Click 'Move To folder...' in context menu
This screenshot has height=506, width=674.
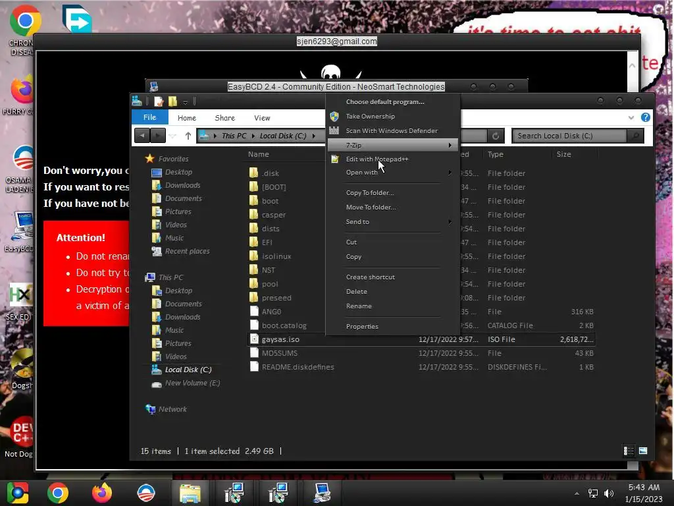click(x=371, y=207)
